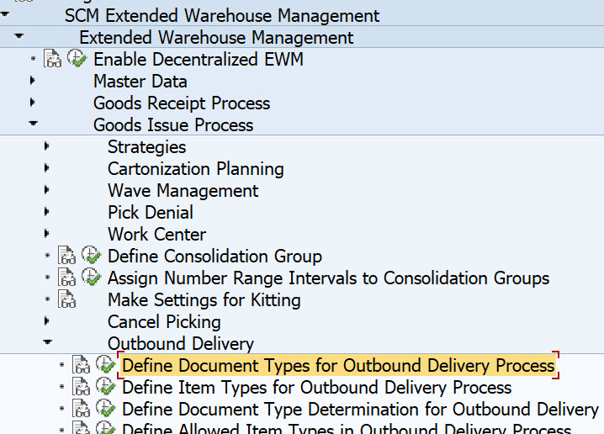Screen dimensions: 604x434
Task: Open documentation for Define Item Types activity
Action: [81, 388]
